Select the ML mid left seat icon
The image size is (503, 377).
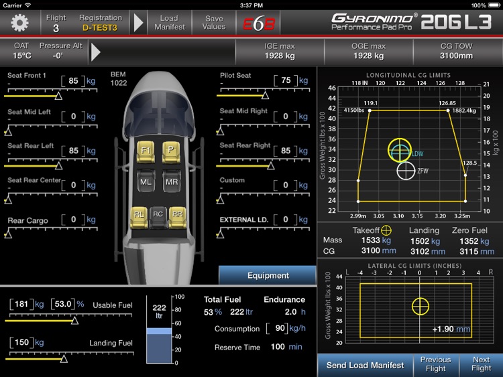tap(146, 181)
